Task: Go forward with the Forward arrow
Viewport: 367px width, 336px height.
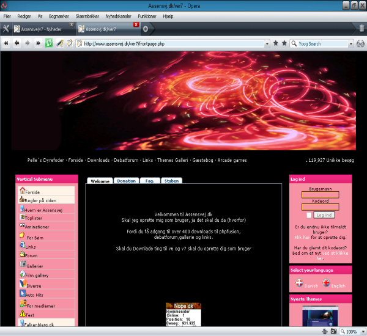Action: click(x=28, y=43)
